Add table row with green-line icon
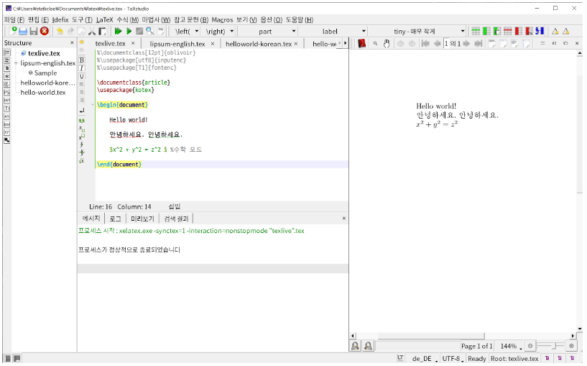Image resolution: width=587 pixels, height=366 pixels. 476,31
